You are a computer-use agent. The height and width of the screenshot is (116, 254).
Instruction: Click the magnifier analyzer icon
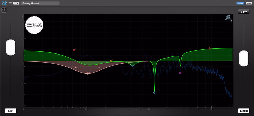click(229, 18)
